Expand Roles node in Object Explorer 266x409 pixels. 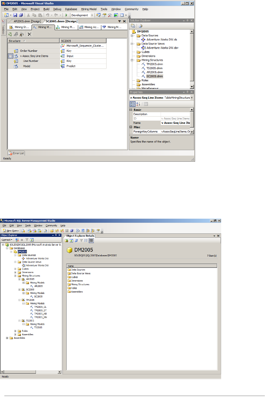[x=15, y=331]
